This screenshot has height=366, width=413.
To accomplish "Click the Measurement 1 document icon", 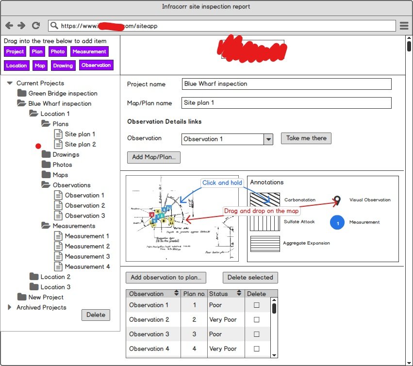I will click(58, 236).
